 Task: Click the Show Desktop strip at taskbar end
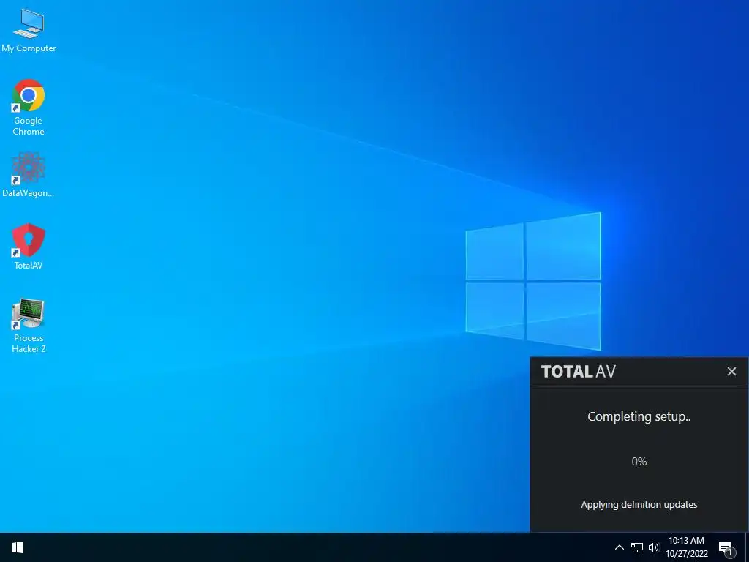(x=747, y=547)
